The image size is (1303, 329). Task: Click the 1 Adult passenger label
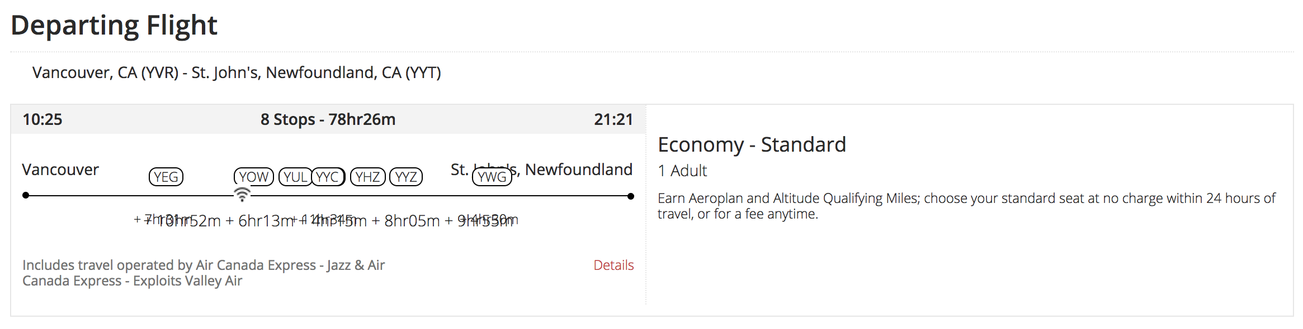pos(682,171)
